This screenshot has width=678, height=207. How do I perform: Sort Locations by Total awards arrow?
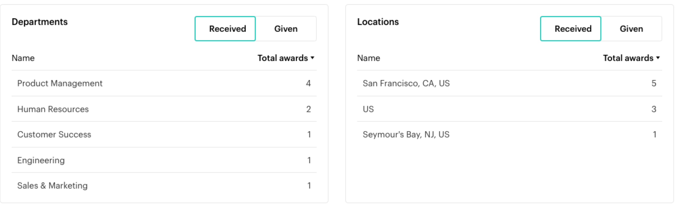pyautogui.click(x=658, y=58)
